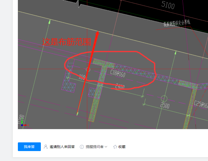
Task: Click the 筏板钢筋斜交分界线 label in drawing
Action: (x=177, y=23)
